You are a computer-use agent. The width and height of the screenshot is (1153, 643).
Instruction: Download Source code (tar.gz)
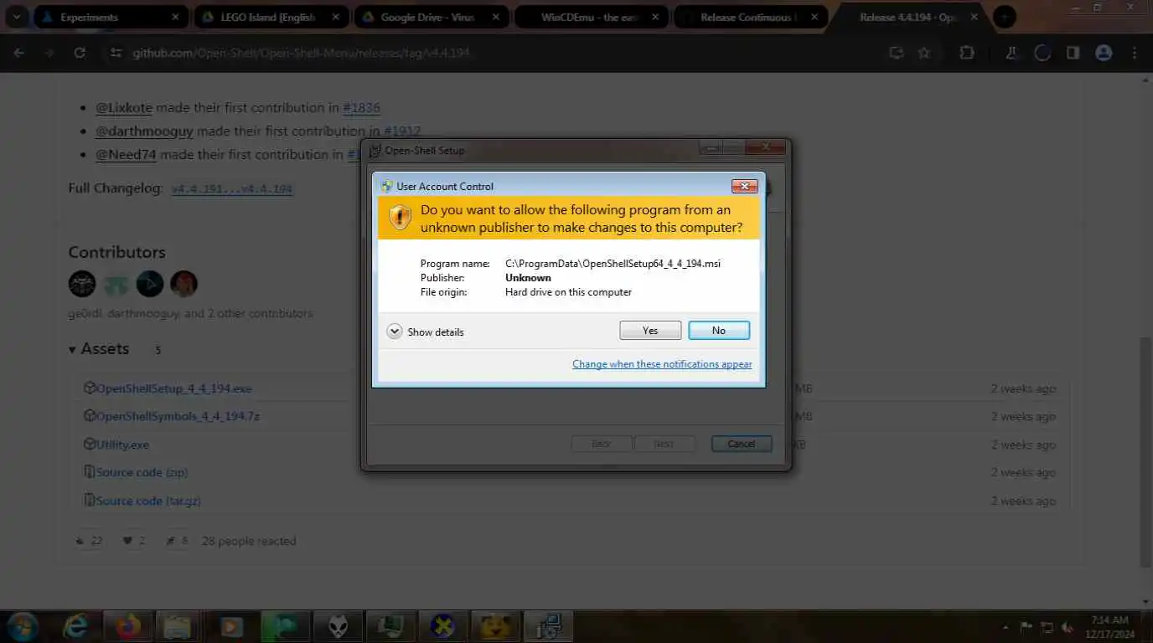pos(148,501)
